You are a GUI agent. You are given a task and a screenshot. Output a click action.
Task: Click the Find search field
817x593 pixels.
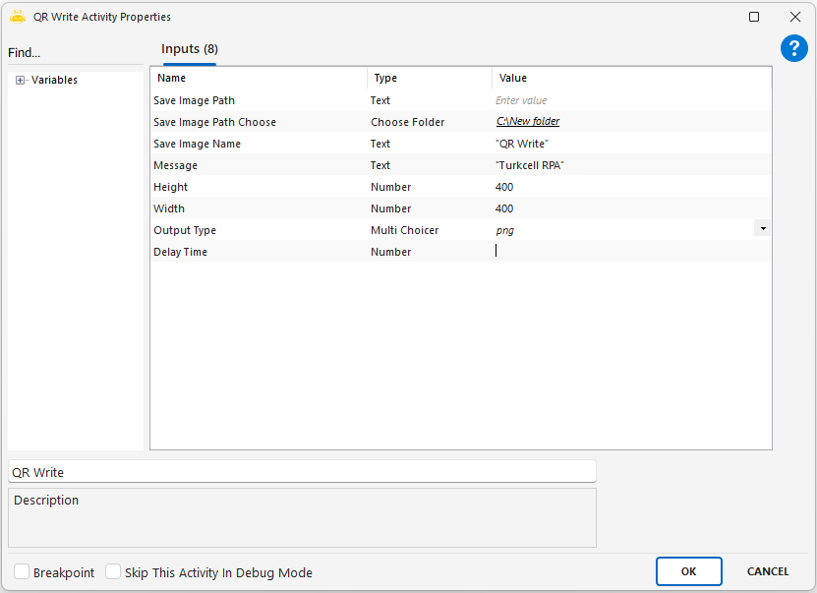[x=74, y=53]
